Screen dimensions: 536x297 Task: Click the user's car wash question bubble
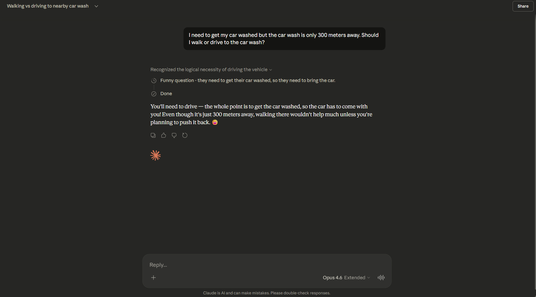(x=284, y=39)
